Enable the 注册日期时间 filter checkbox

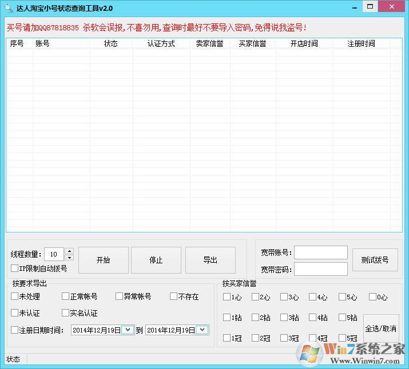coord(15,330)
